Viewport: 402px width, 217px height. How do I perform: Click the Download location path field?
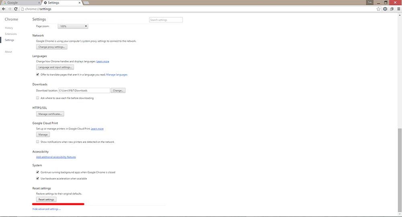click(x=84, y=91)
